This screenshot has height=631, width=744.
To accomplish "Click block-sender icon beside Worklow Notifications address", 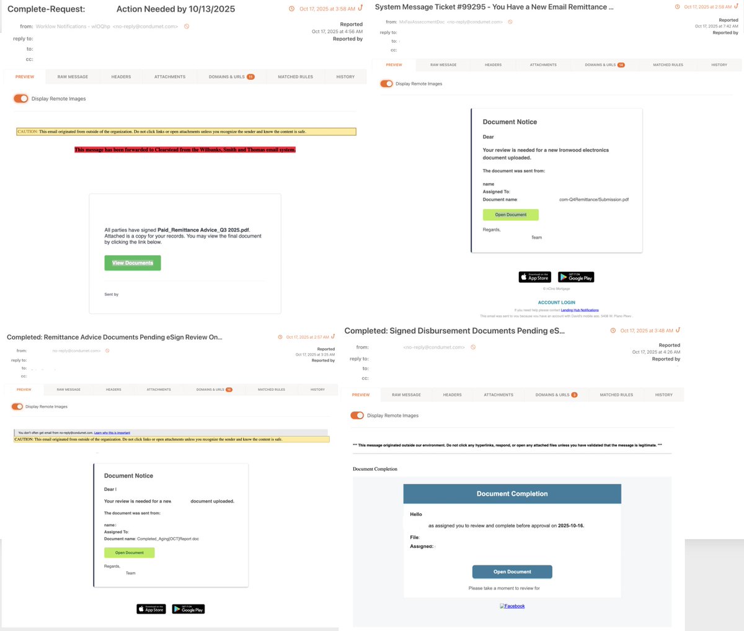I will pos(187,27).
